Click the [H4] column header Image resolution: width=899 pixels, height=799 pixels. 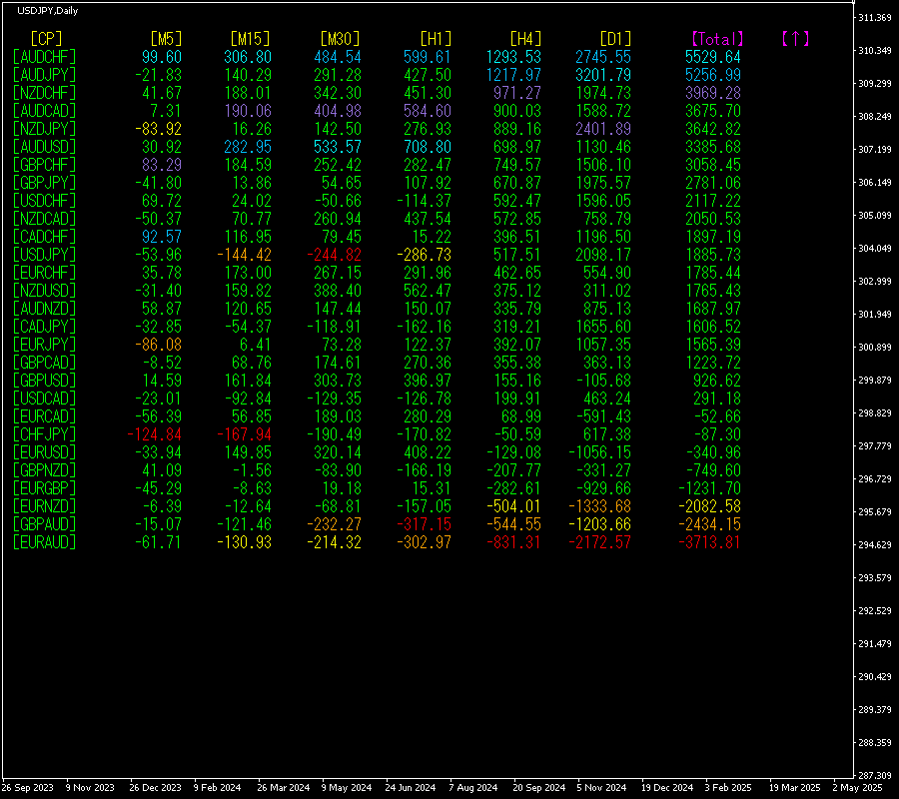pos(525,39)
